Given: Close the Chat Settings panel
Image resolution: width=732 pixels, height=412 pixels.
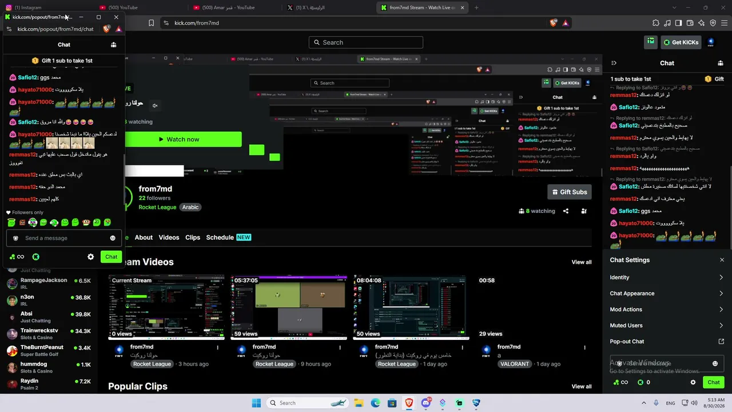Looking at the screenshot, I should point(722,260).
